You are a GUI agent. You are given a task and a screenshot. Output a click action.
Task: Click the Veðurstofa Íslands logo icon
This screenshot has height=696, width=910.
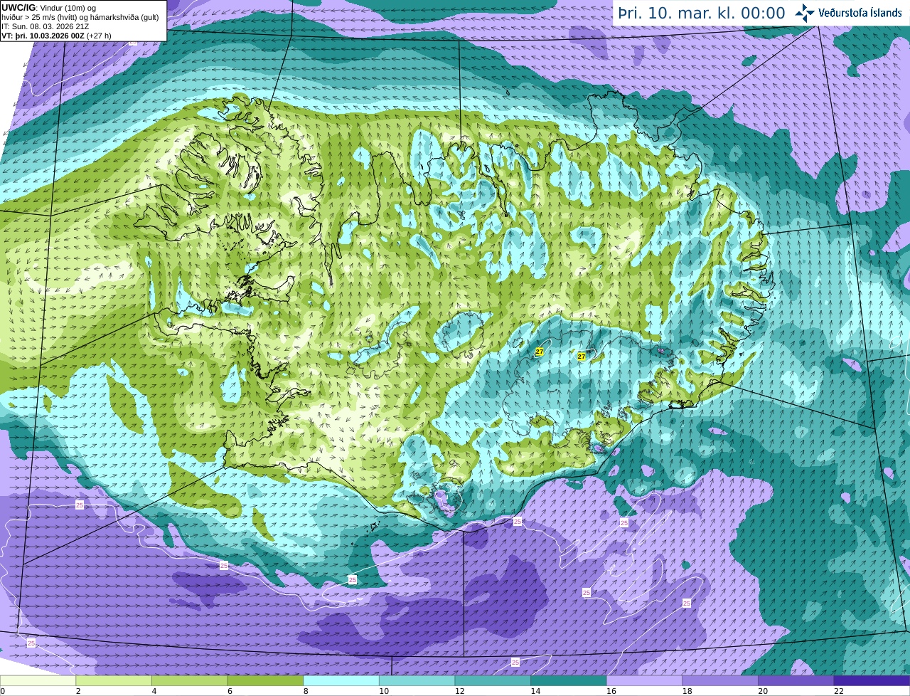point(805,13)
